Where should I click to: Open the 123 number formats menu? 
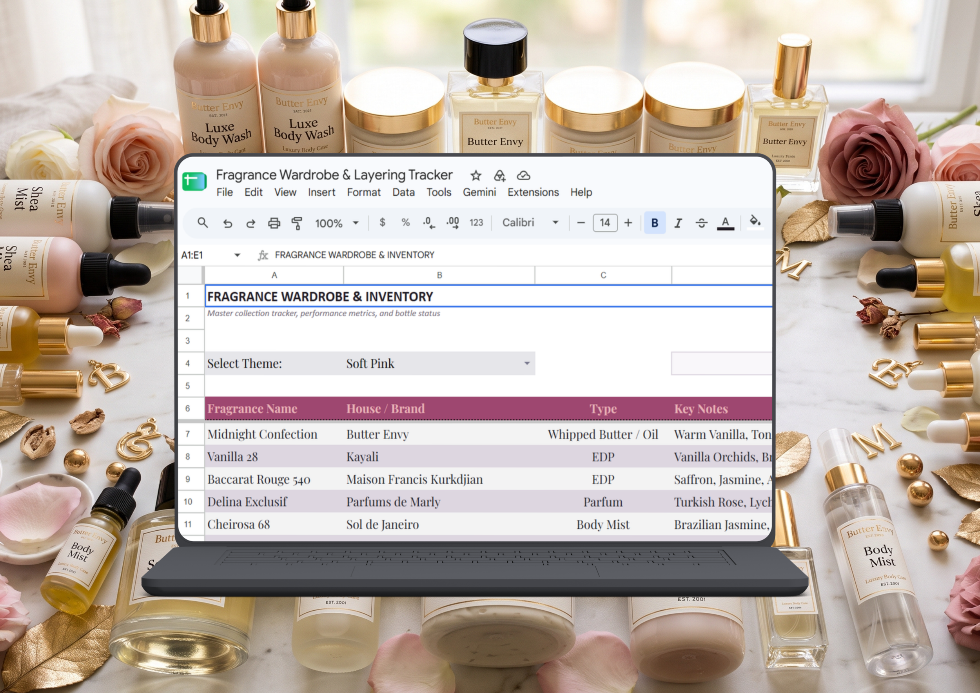pyautogui.click(x=476, y=222)
